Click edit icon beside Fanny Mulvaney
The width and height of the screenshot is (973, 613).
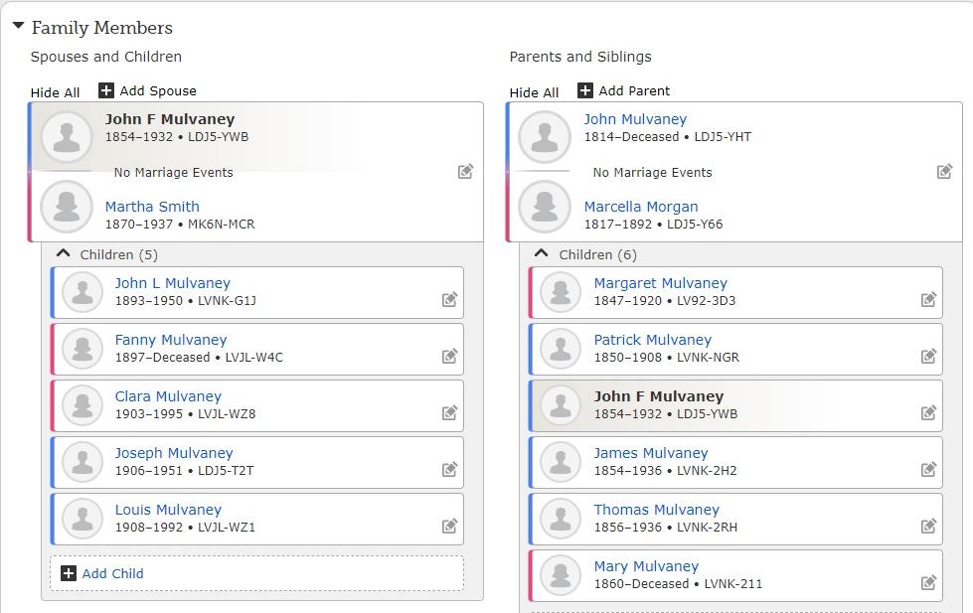[x=450, y=356]
